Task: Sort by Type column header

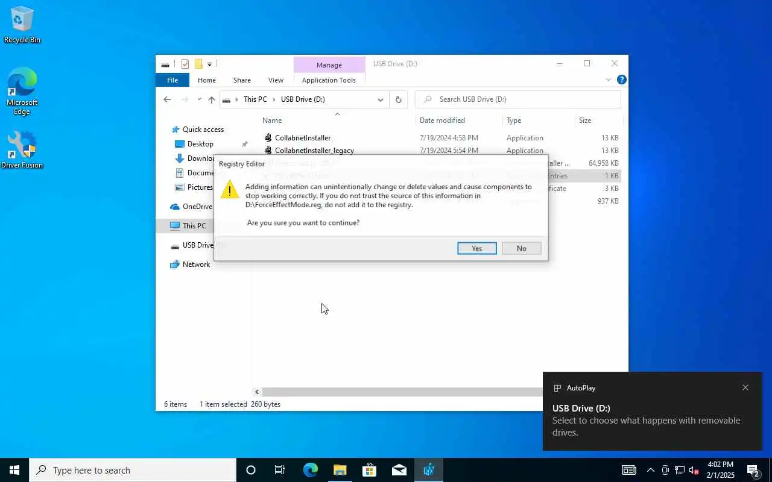Action: coord(539,120)
